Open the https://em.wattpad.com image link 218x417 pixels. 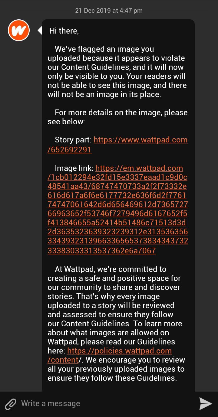[139, 168]
